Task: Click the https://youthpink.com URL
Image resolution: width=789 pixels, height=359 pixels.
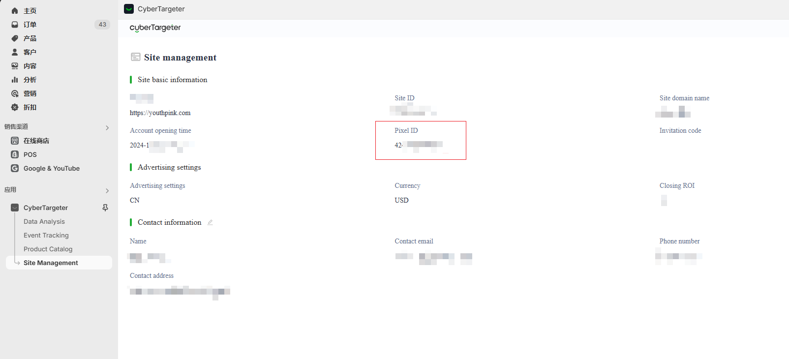Action: point(160,113)
